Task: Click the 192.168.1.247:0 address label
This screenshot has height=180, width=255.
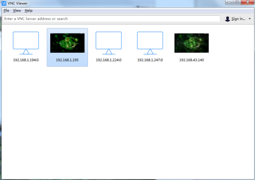Action: (150, 60)
